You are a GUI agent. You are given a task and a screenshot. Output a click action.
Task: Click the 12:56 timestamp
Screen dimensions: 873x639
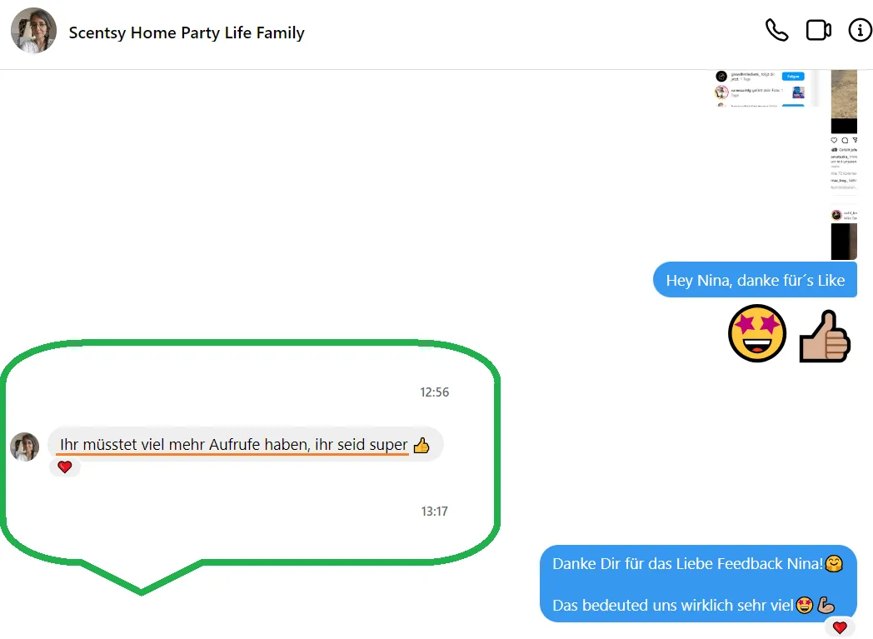click(434, 392)
